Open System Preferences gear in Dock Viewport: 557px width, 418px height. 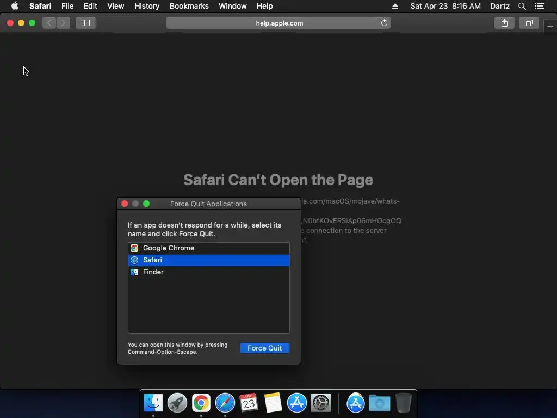click(x=321, y=403)
